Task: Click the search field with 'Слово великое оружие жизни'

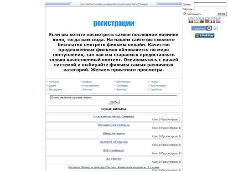Action: point(114,98)
